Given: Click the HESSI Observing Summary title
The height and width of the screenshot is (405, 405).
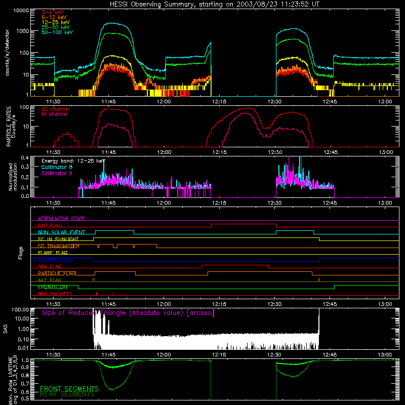Looking at the screenshot, I should coord(214,4).
